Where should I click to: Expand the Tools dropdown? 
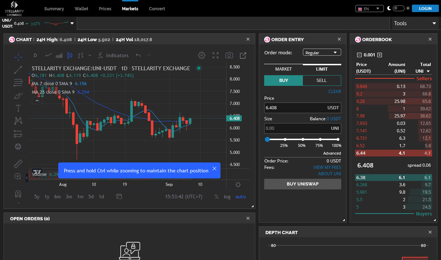click(414, 23)
